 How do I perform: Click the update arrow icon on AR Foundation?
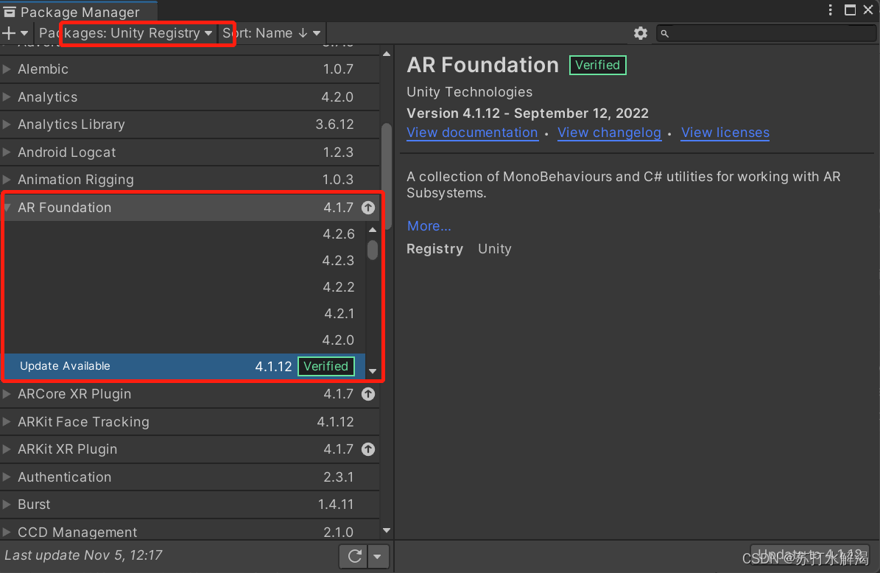coord(368,208)
